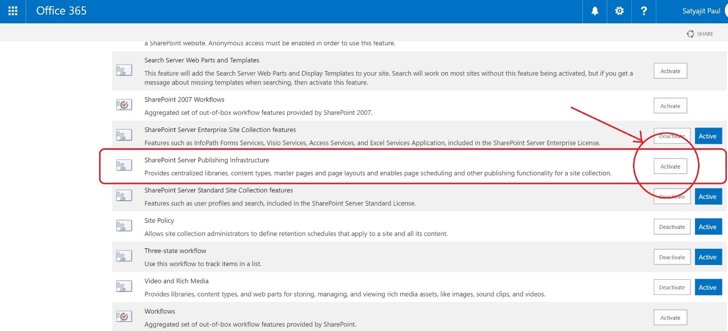
Task: Select "SharePoint Server Enterprise Site Collection features" title
Action: [x=220, y=130]
